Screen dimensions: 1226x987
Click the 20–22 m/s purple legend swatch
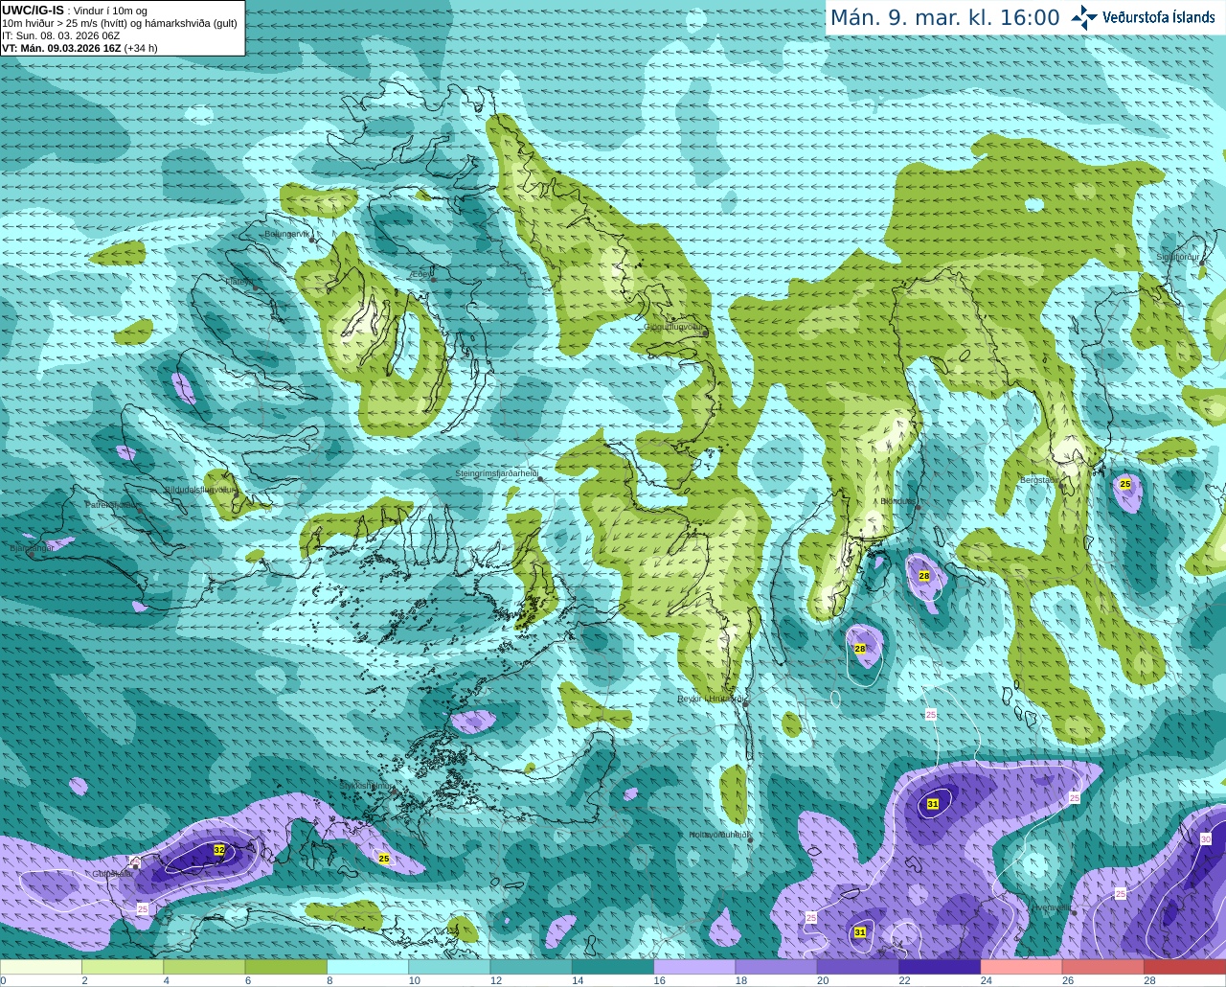pyautogui.click(x=858, y=967)
